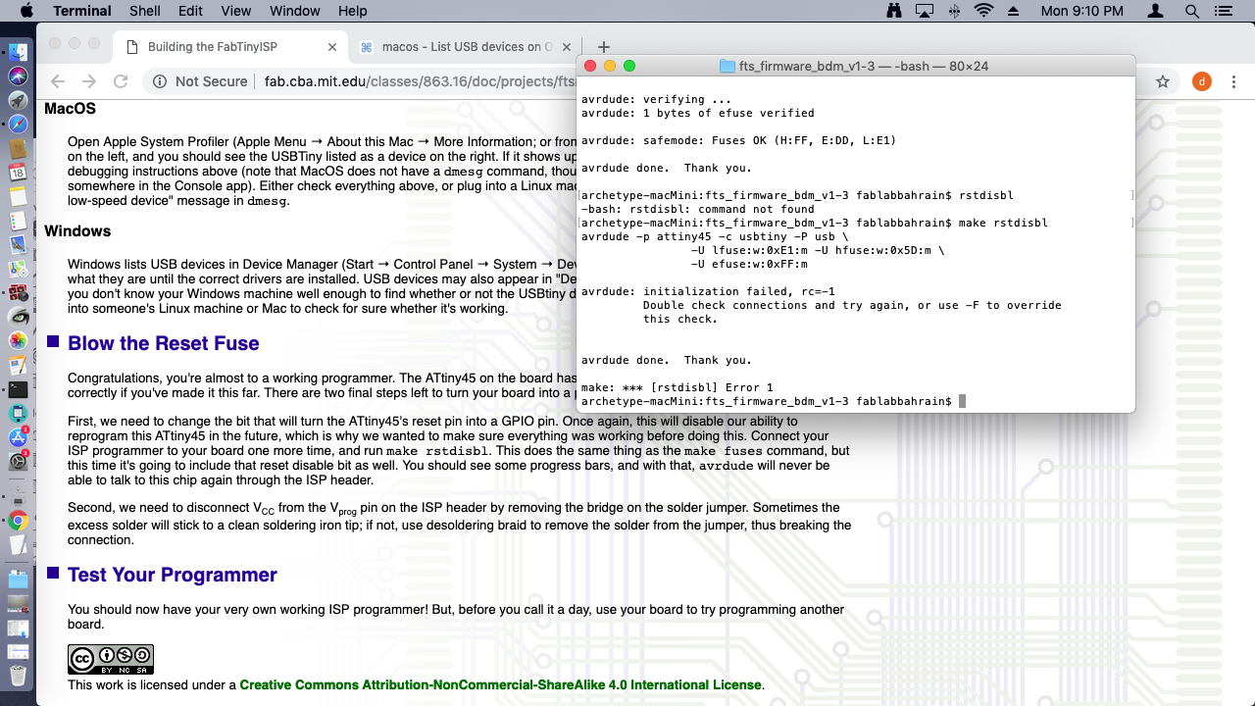Open the AirPlay display menu
The image size is (1255, 706).
[x=925, y=11]
